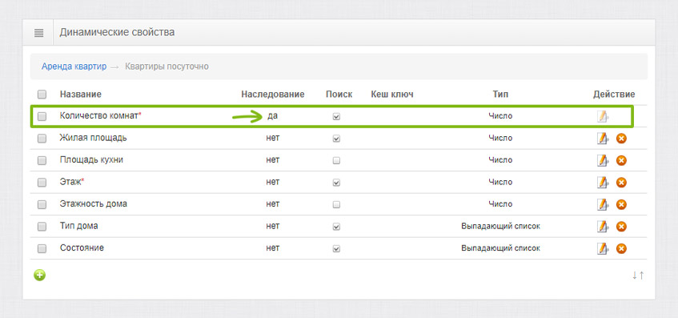The image size is (678, 318).
Task: Delete the Тип дома property
Action: point(621,226)
